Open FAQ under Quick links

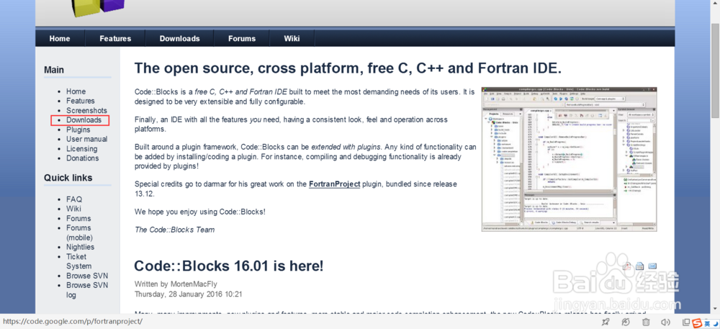tap(74, 199)
